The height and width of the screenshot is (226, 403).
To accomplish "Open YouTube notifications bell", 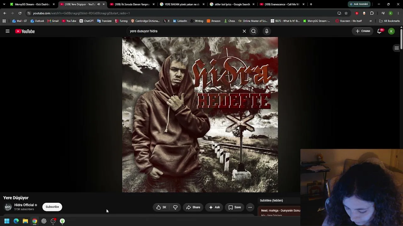I will [380, 31].
